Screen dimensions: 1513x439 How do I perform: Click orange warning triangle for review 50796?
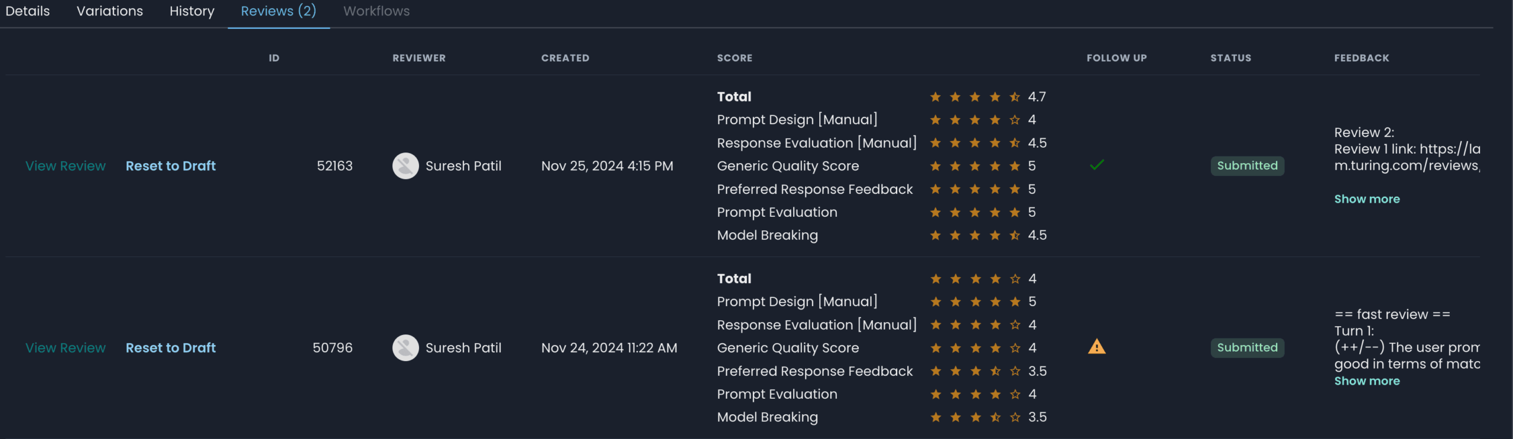(x=1096, y=347)
